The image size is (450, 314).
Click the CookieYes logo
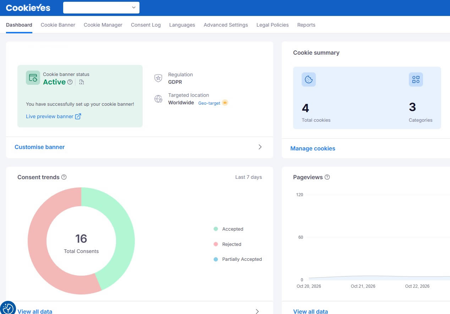(x=28, y=7)
